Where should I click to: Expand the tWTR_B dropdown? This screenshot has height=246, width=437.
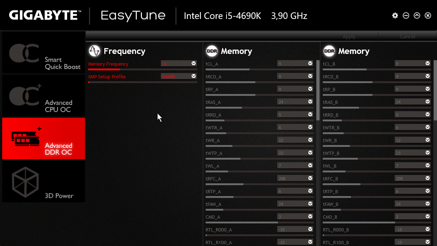click(413, 127)
